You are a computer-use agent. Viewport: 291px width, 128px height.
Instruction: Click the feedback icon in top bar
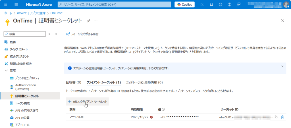click(x=238, y=5)
